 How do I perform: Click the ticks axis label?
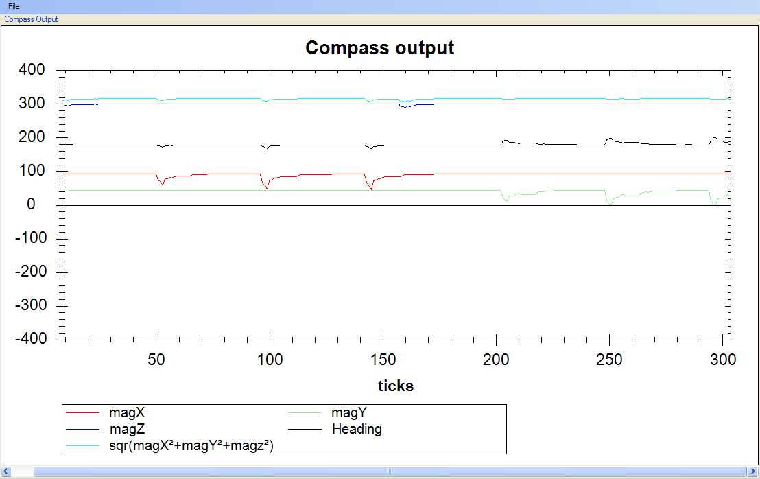(x=396, y=386)
